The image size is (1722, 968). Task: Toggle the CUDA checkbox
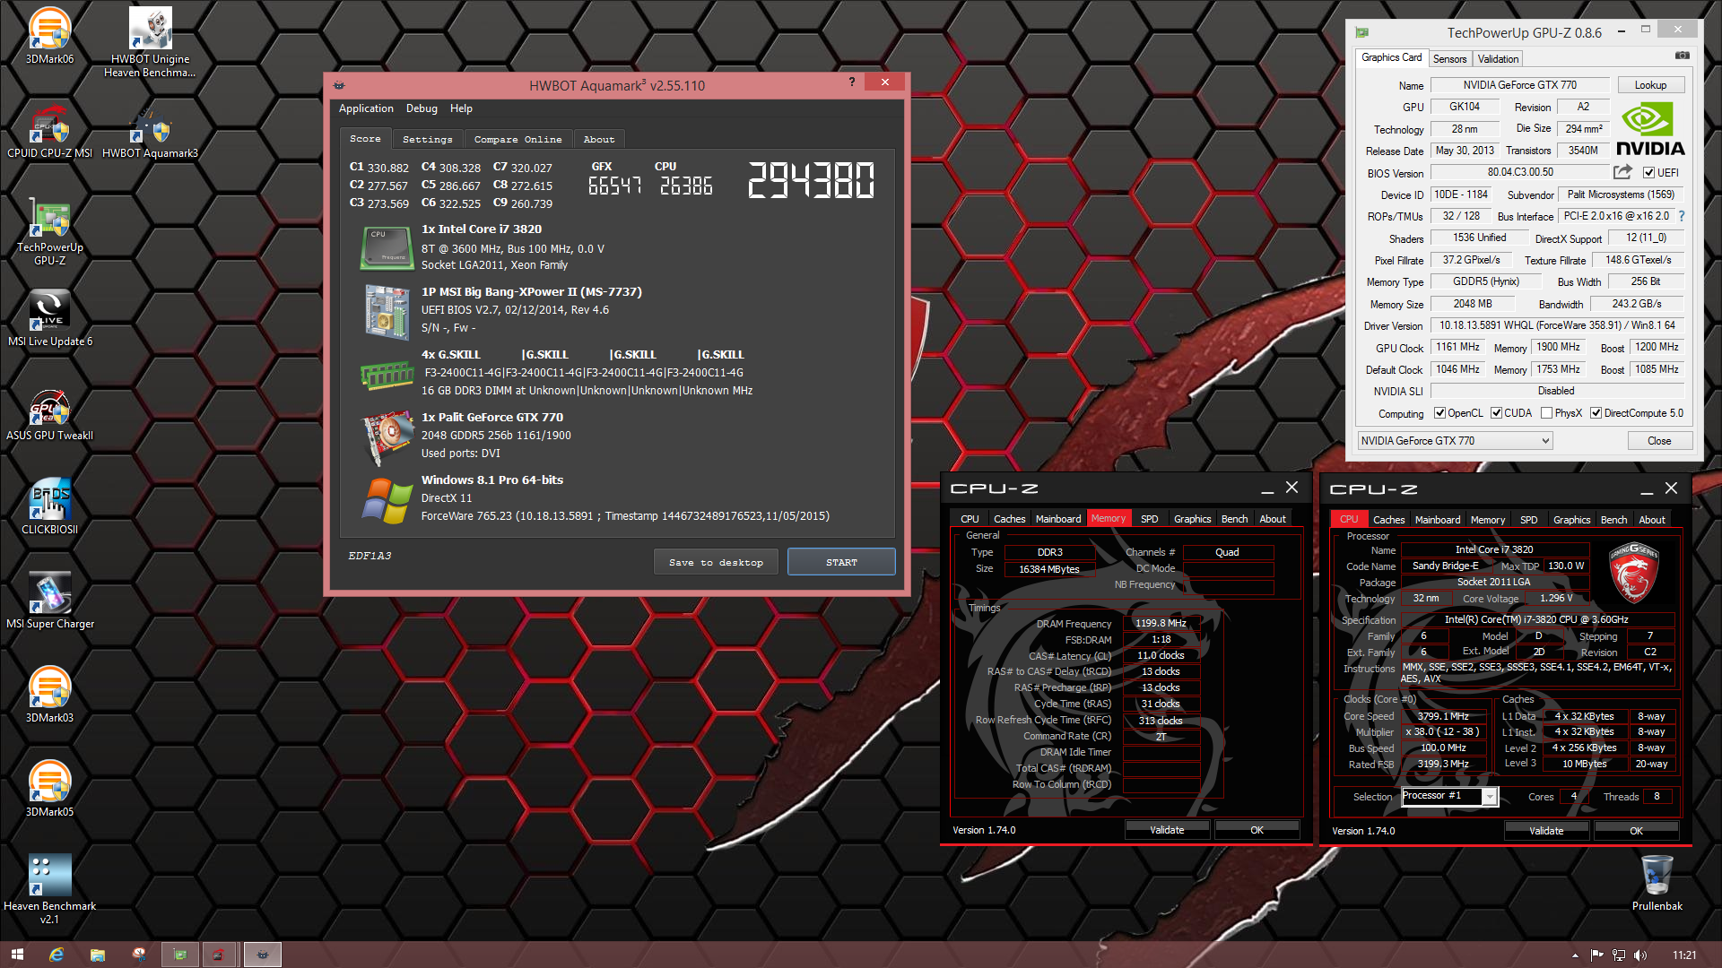click(x=1496, y=413)
